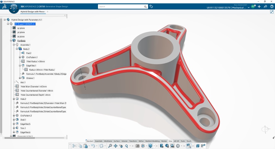Image resolution: width=275 pixels, height=149 pixels.
Task: Switch to the Wireframe tab
Action: (108, 141)
